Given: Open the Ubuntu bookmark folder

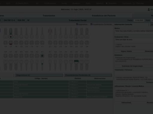Looking at the screenshot, I should [64, 3].
